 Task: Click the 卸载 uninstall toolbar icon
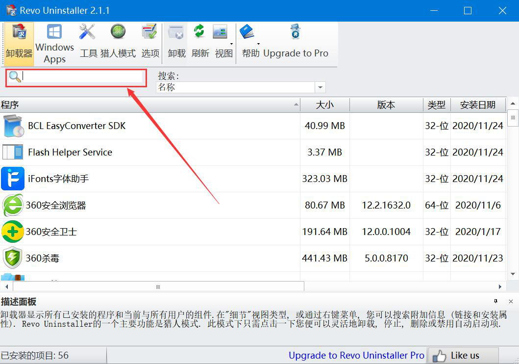(176, 32)
